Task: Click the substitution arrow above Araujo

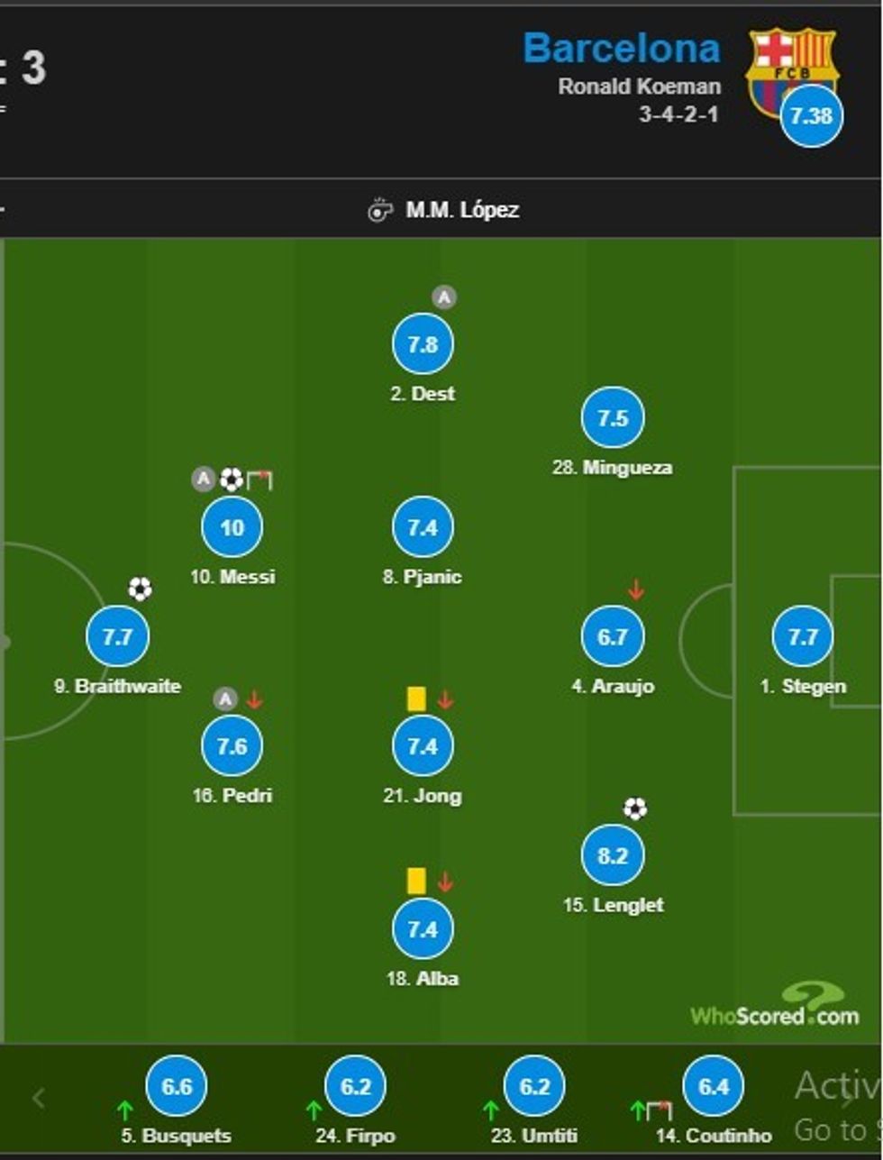Action: pyautogui.click(x=635, y=590)
